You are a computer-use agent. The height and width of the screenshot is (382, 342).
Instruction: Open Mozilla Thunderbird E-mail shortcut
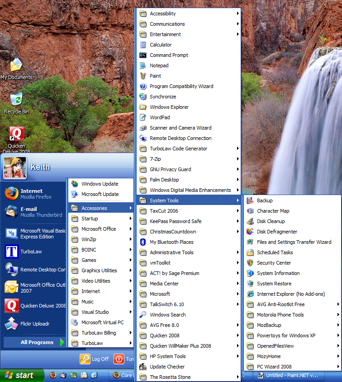[x=33, y=212]
